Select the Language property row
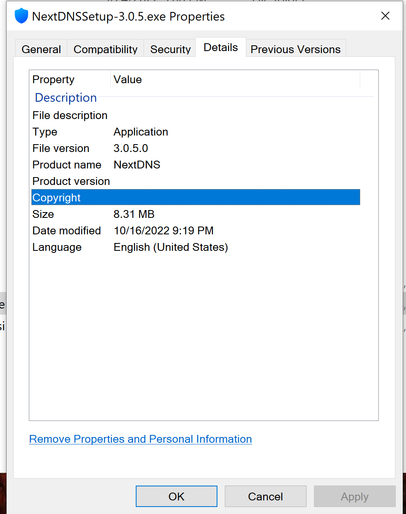Image resolution: width=406 pixels, height=514 pixels. click(x=196, y=247)
